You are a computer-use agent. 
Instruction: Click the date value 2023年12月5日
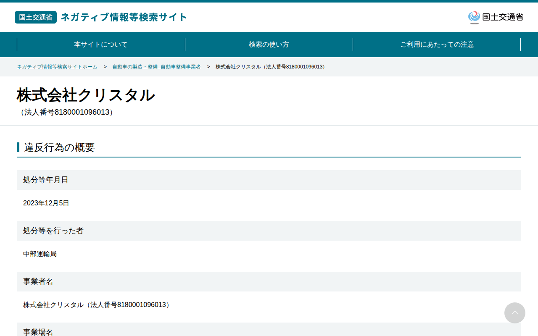pos(46,203)
